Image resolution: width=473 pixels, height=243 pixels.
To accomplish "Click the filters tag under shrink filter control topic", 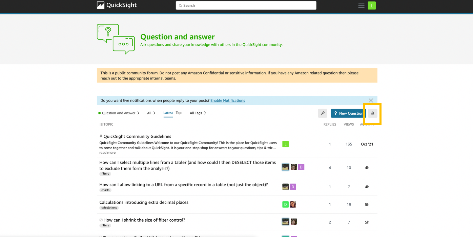I will click(105, 225).
